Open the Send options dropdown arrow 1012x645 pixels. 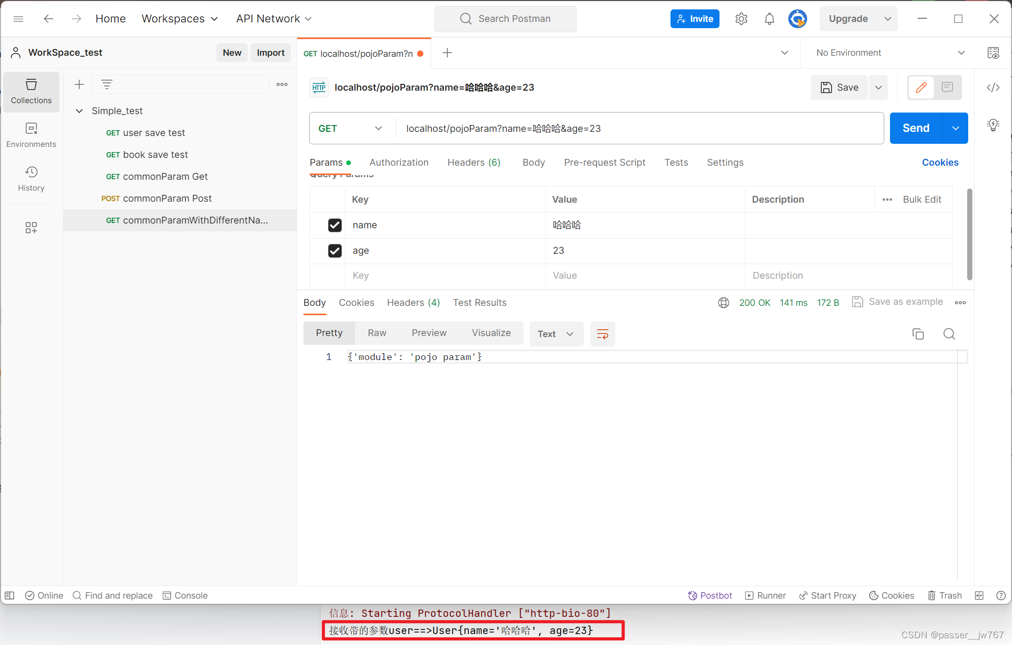[x=955, y=128]
